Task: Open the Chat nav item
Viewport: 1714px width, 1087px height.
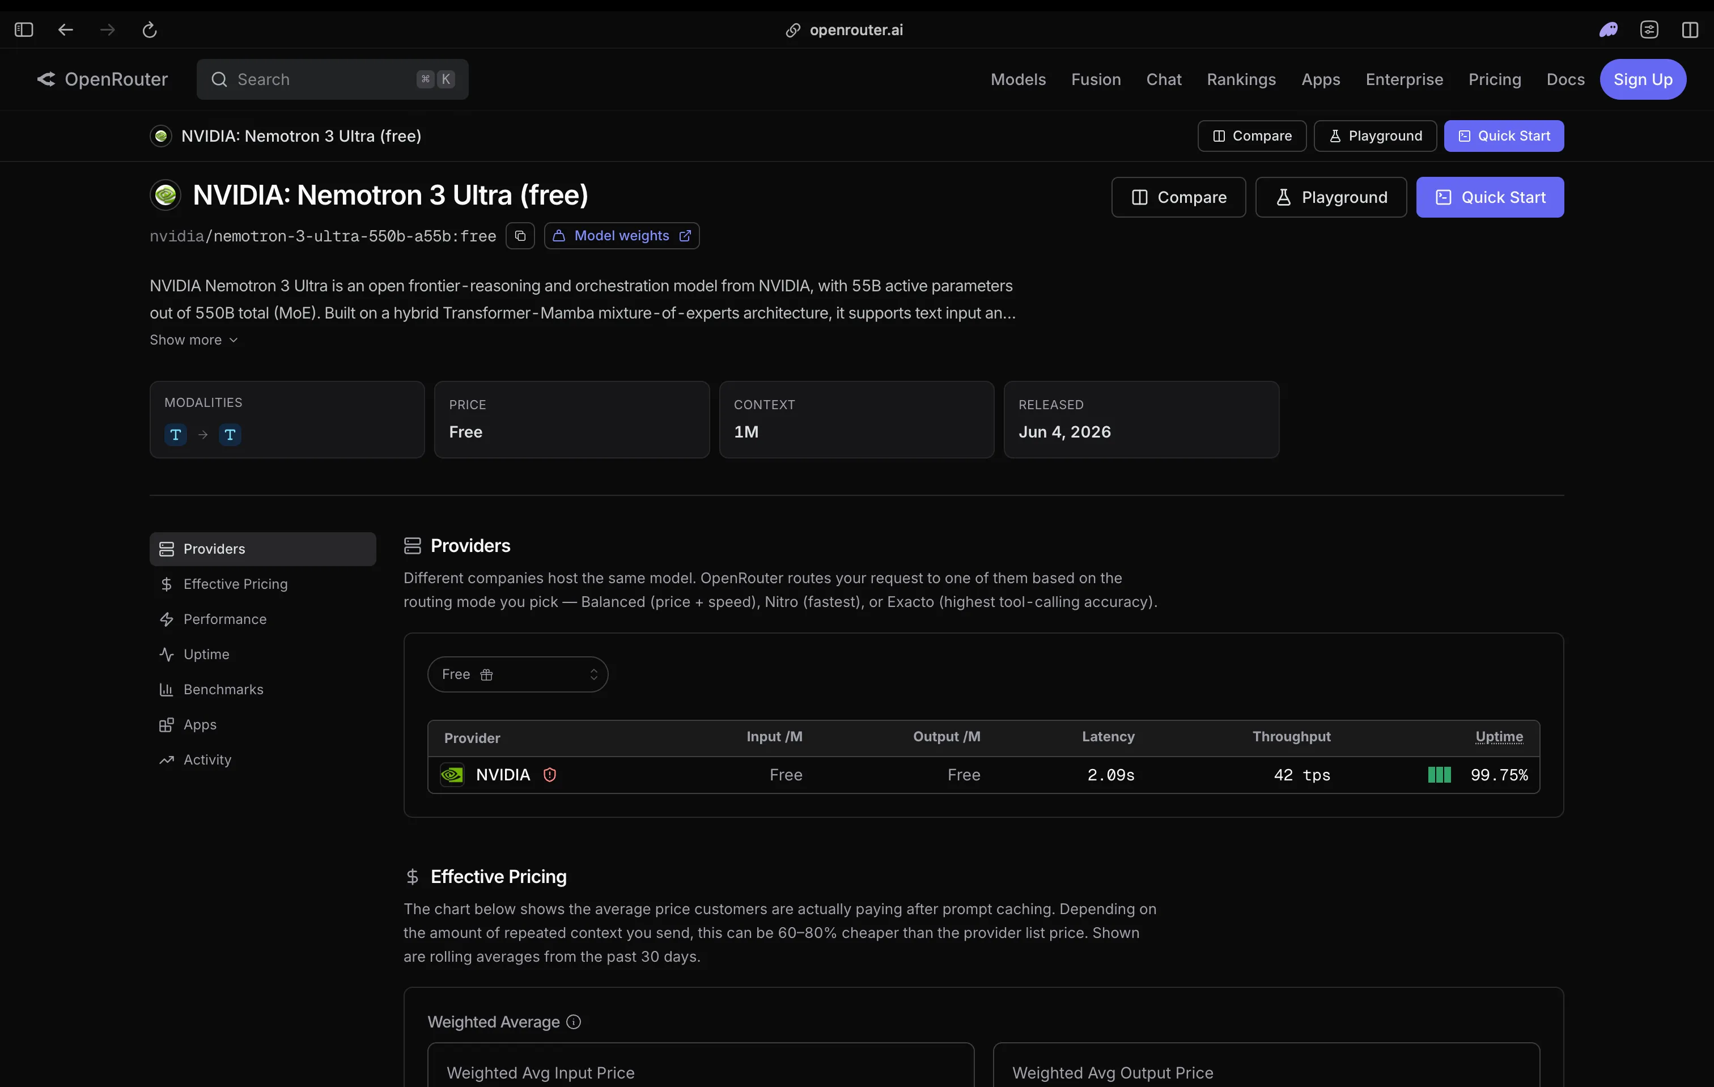Action: (1163, 79)
